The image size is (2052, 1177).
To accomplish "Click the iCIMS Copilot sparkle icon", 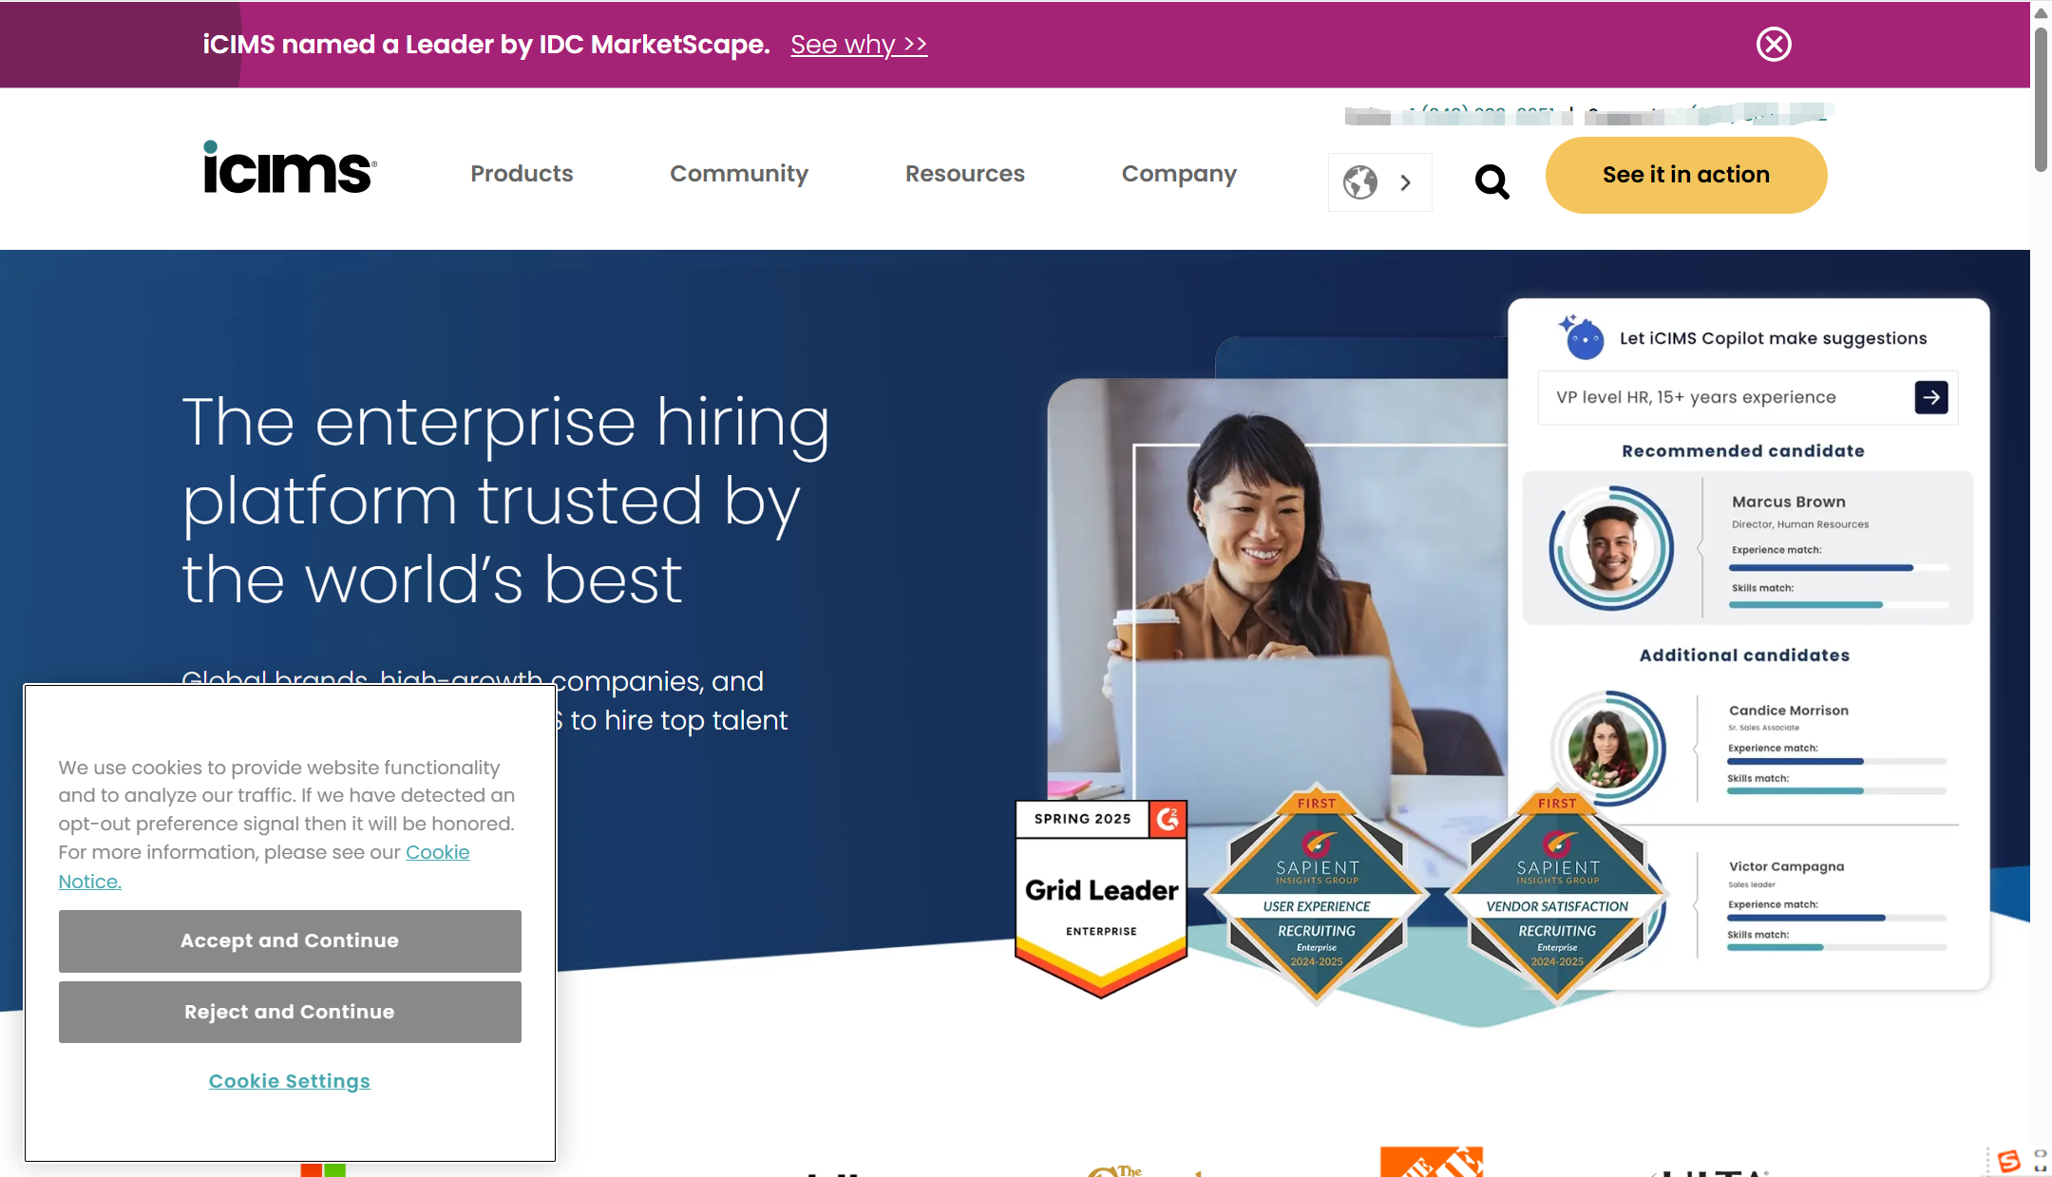I will click(x=1582, y=337).
